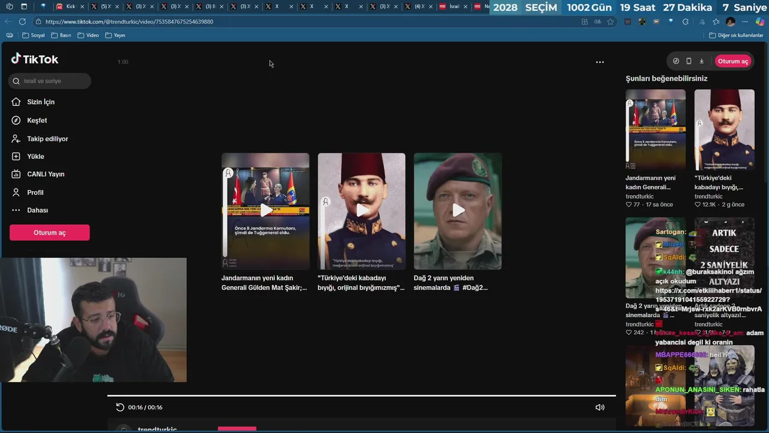Open CANLI Yayın live page
769x433 pixels.
click(38, 174)
